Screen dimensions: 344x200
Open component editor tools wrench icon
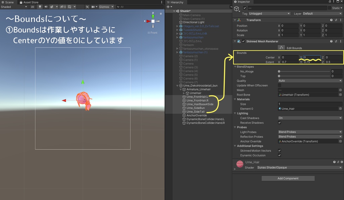[x=87, y=7]
